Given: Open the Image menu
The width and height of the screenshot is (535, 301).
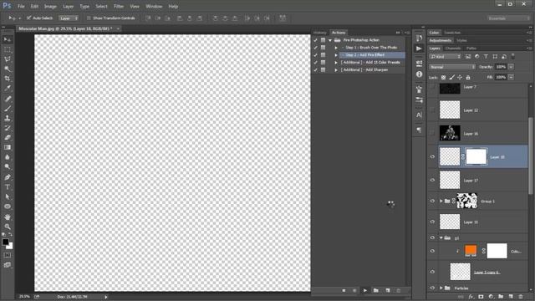Looking at the screenshot, I should pyautogui.click(x=50, y=6).
